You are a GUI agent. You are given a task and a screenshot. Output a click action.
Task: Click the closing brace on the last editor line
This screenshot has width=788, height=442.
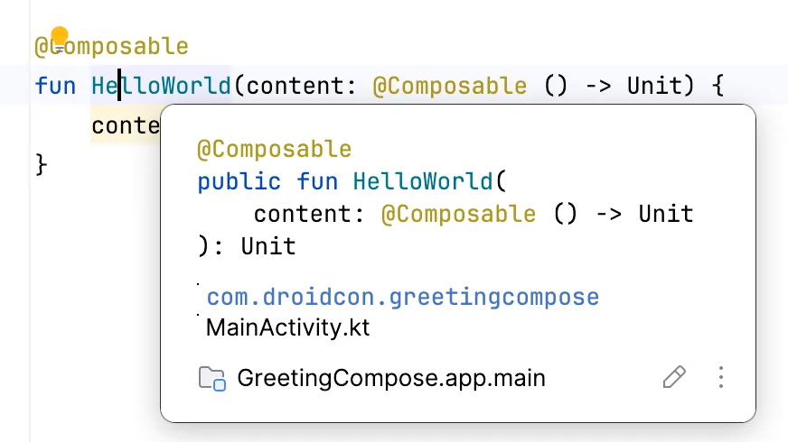41,164
